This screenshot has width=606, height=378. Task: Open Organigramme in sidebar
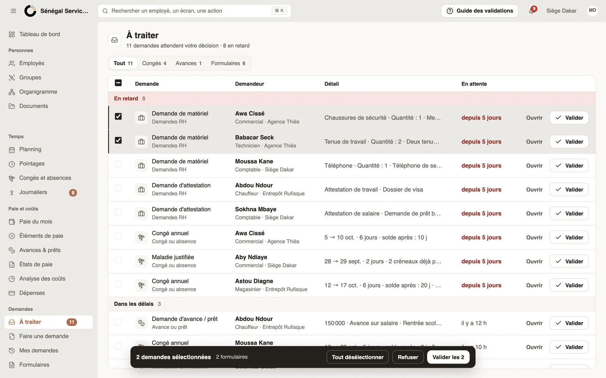point(48,92)
